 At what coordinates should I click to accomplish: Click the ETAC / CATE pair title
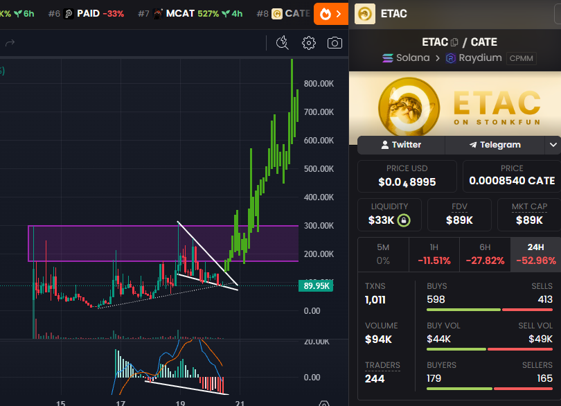459,42
